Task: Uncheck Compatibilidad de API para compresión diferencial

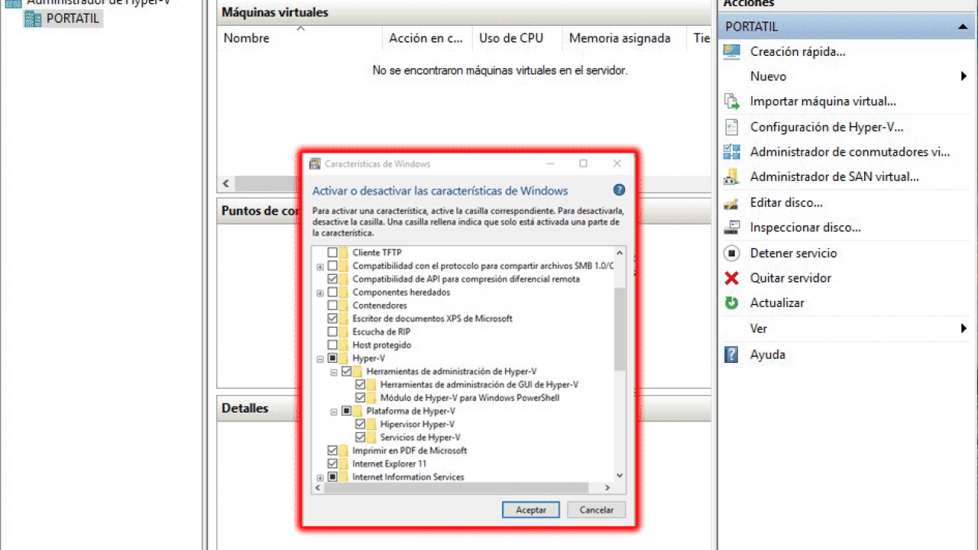Action: 332,279
